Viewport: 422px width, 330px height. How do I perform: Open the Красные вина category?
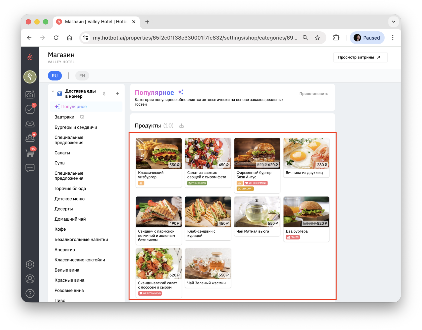[x=70, y=280]
